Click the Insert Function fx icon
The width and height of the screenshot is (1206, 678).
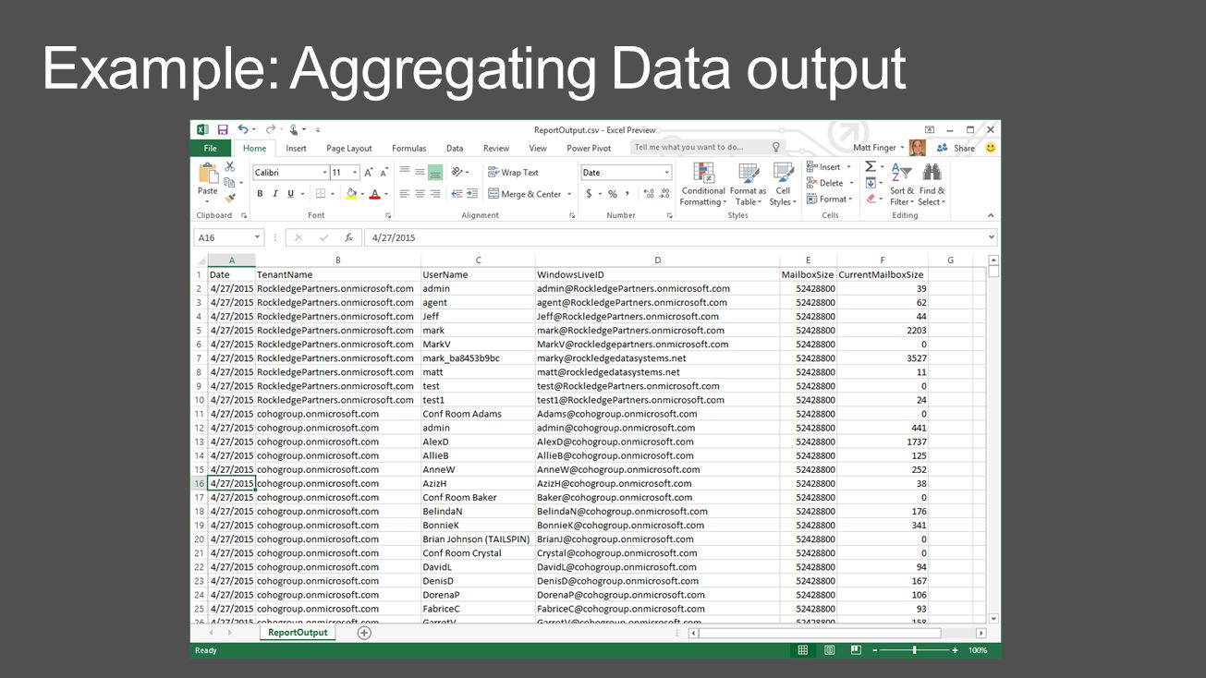[x=348, y=237]
